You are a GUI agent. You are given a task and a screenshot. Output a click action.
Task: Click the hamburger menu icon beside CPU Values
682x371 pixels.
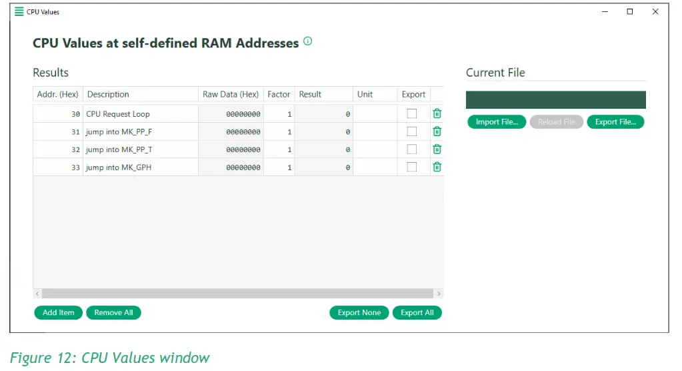pos(19,12)
